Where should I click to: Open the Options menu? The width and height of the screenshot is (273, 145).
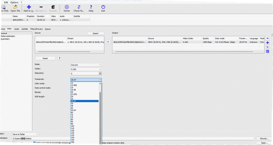pos(14,2)
